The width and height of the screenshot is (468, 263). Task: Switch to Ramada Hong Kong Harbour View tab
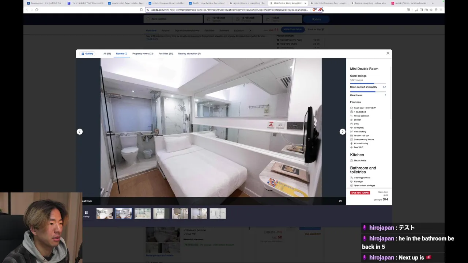click(369, 3)
